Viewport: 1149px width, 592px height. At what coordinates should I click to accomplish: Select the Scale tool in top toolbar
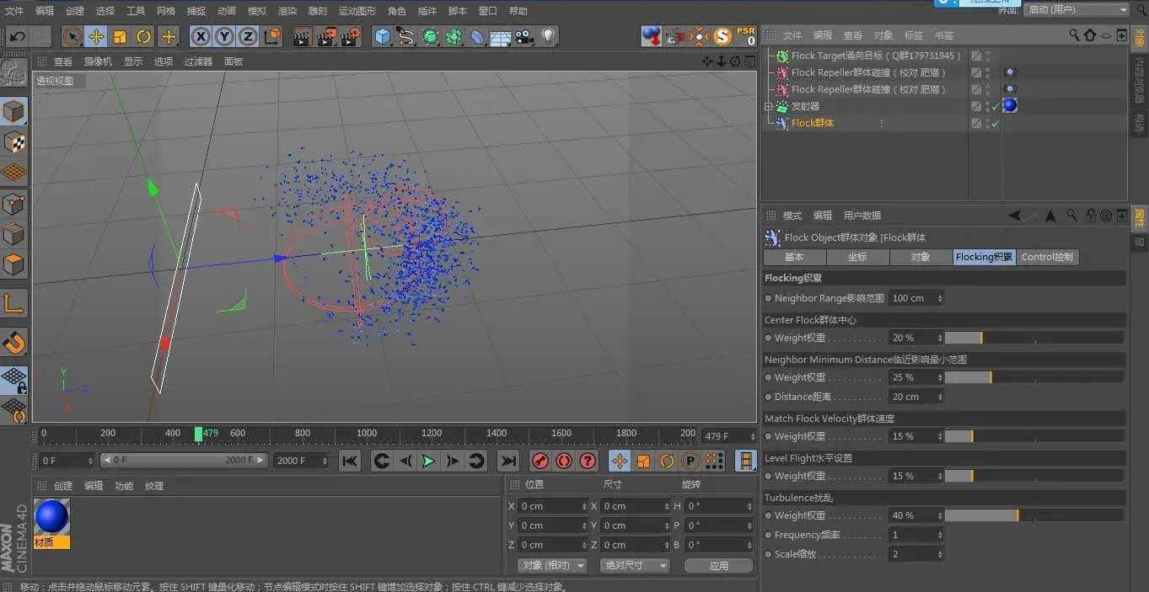(x=120, y=36)
